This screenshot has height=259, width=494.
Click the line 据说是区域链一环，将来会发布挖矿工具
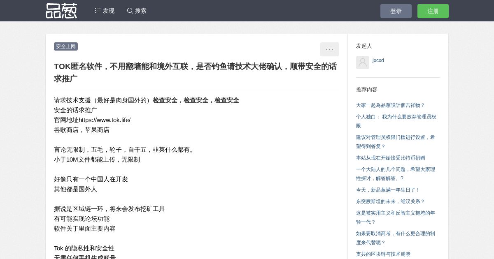tap(110, 209)
